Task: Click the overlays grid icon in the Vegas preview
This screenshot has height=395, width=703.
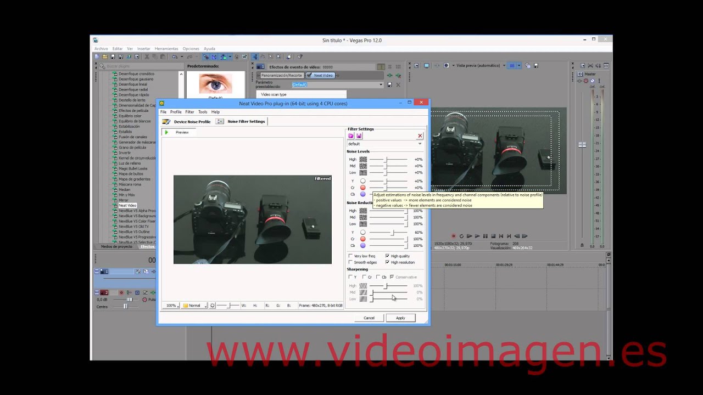Action: click(512, 65)
